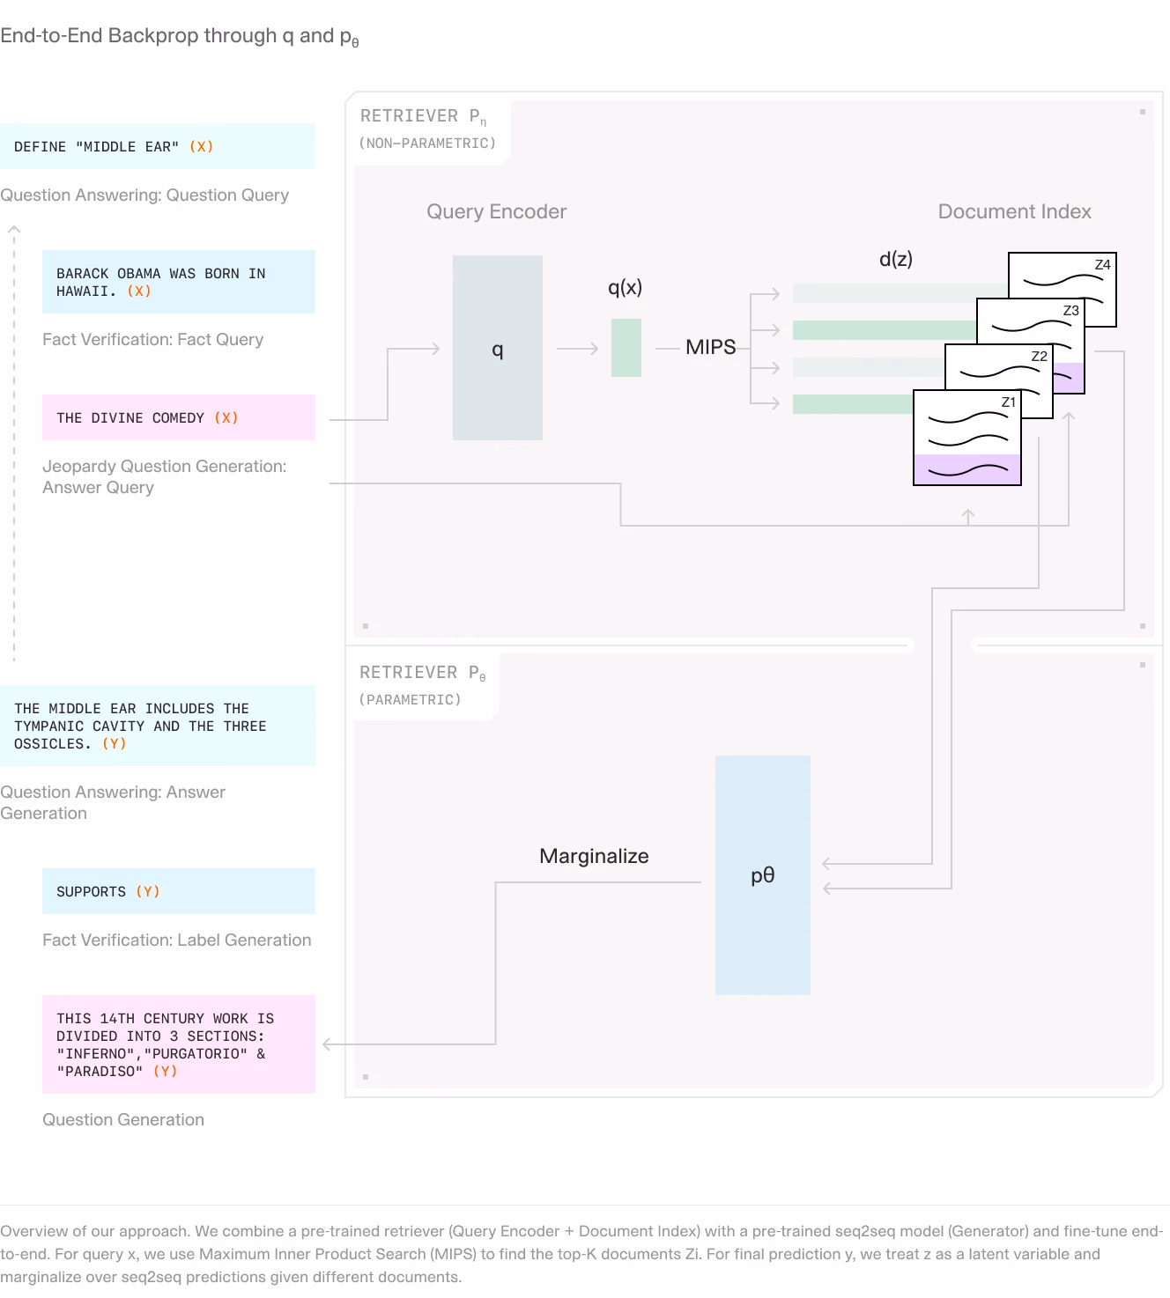
Task: Click the 14TH CENTURY WORK question box
Action: point(179,1044)
